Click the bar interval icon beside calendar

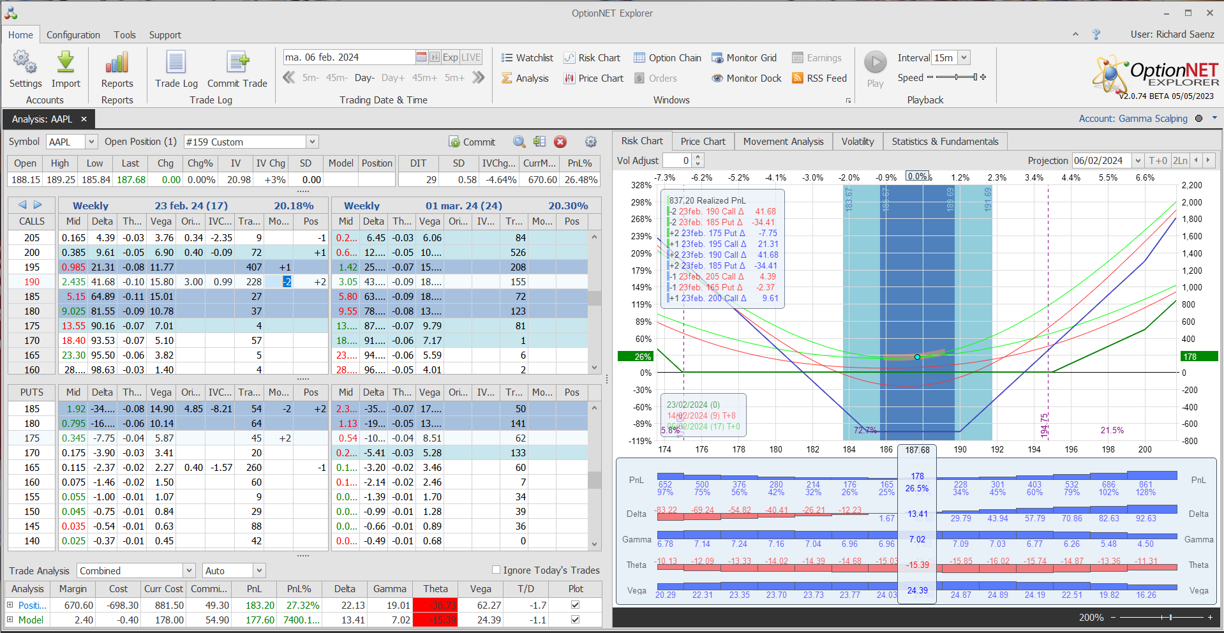[435, 57]
